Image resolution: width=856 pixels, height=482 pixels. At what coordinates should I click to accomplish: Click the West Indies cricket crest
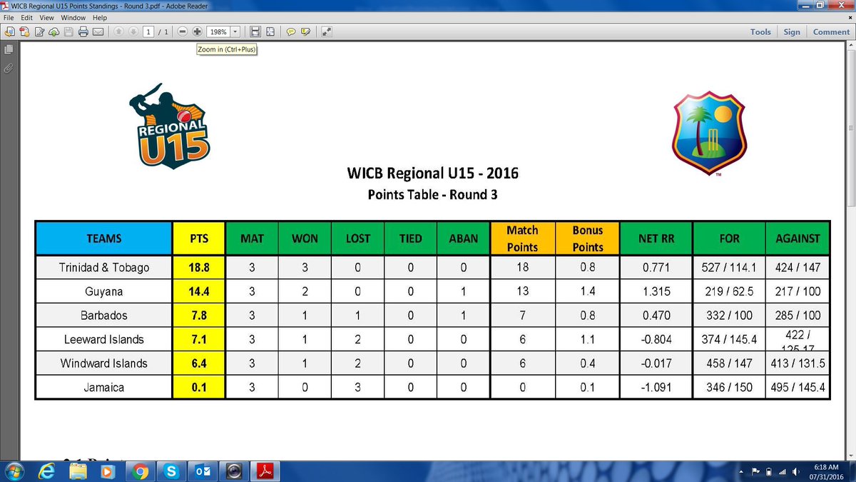(x=709, y=134)
